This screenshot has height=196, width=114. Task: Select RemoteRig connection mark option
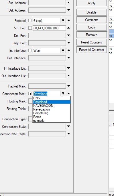pos(51,113)
